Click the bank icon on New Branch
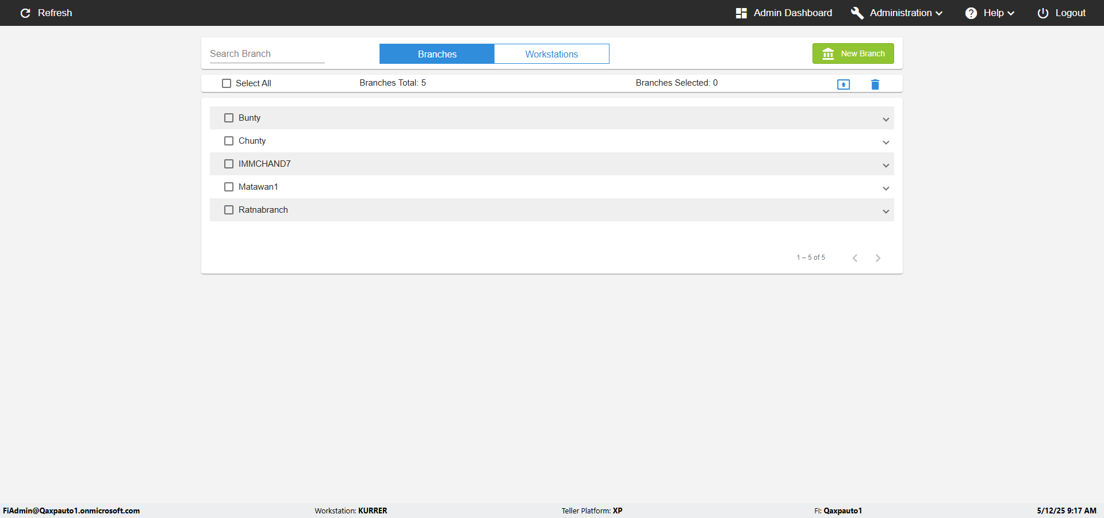The image size is (1104, 518). point(828,53)
